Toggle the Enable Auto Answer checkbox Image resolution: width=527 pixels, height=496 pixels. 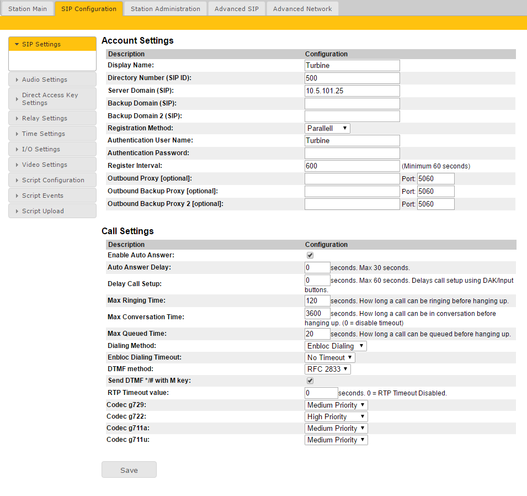[x=310, y=255]
